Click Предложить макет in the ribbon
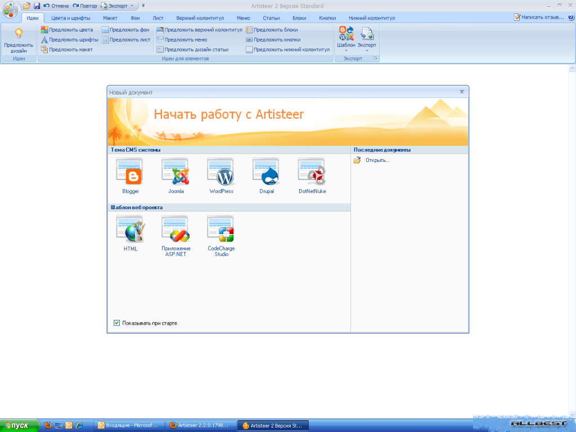Screen dimensions: 576x432 click(67, 49)
